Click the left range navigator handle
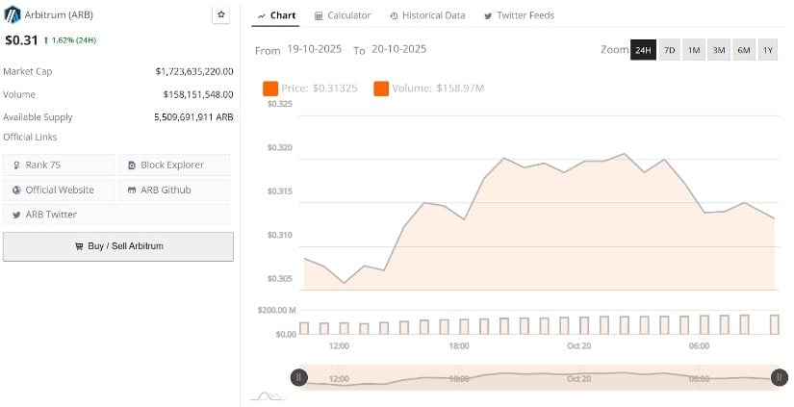Screen dimensions: 794x407 pyautogui.click(x=299, y=378)
